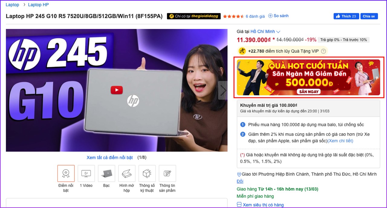Open the Quà Hot Cuối Tuần banner
The image size is (387, 208).
[308, 77]
